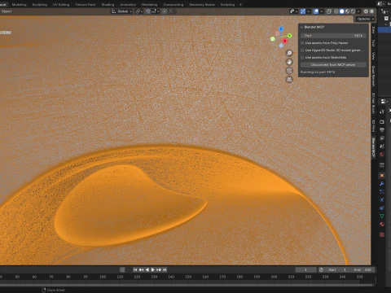The width and height of the screenshot is (391, 293).
Task: Click Disconnect from MCP server button
Action: click(x=333, y=65)
